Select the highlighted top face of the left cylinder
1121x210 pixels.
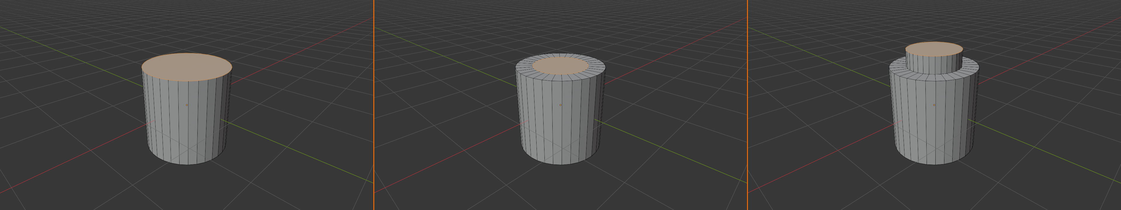coord(187,67)
